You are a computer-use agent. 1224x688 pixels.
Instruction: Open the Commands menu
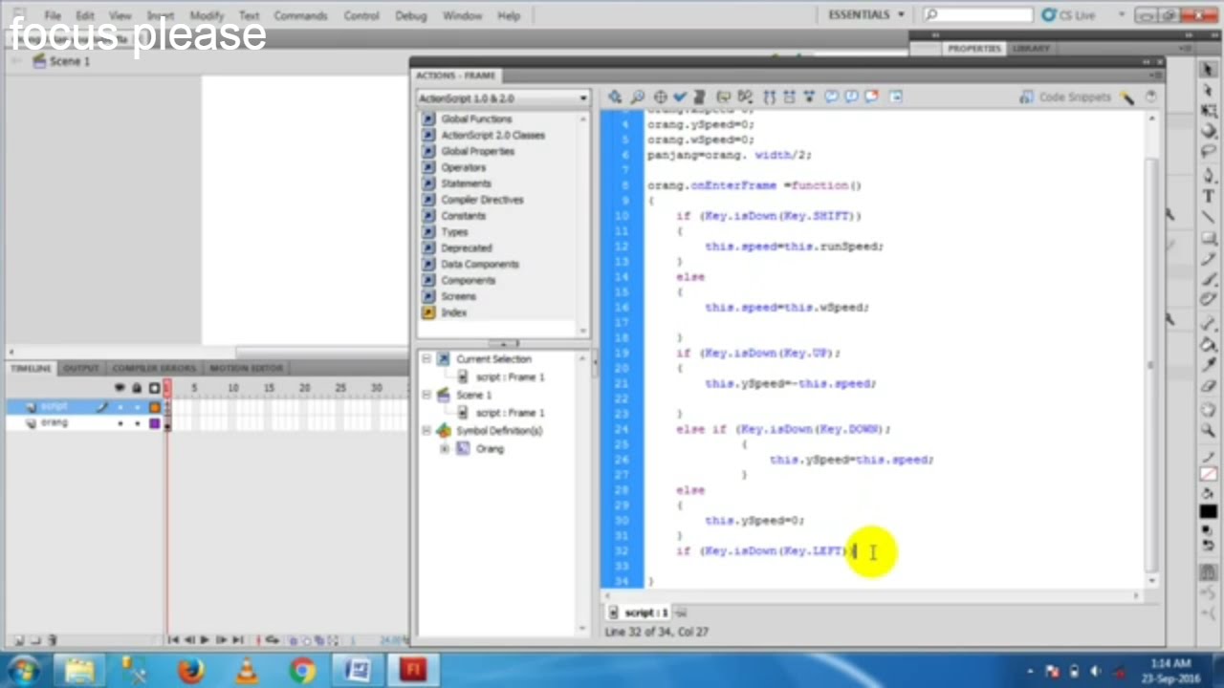click(x=300, y=15)
